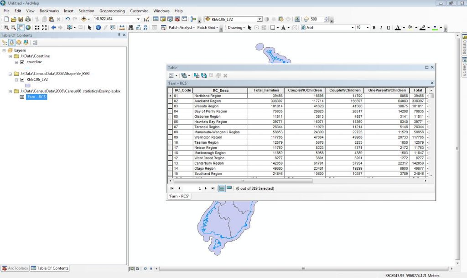This screenshot has height=278, width=467.
Task: Toggle Italic text formatting
Action: 381,28
